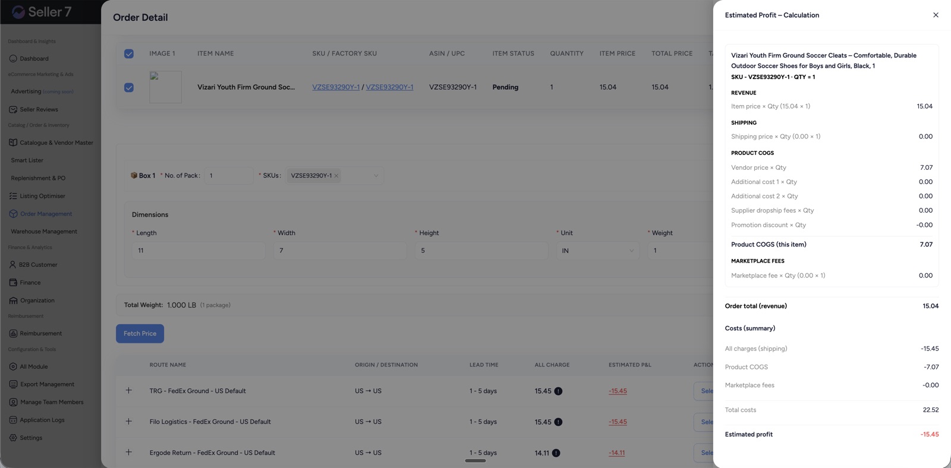Click the Listing Optimiser sidebar icon
The width and height of the screenshot is (951, 468).
(x=13, y=196)
